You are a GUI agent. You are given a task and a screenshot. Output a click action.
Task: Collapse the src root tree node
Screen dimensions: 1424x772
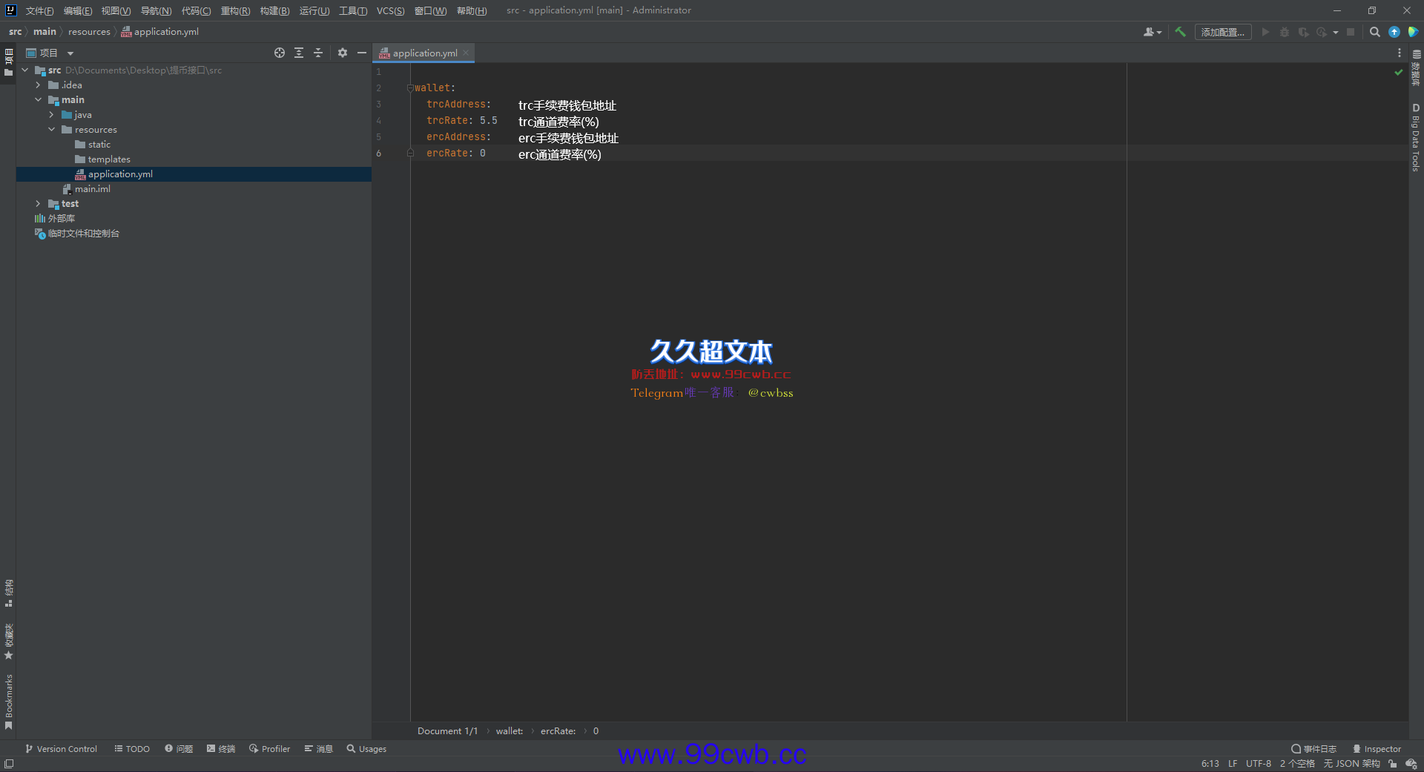[x=25, y=70]
